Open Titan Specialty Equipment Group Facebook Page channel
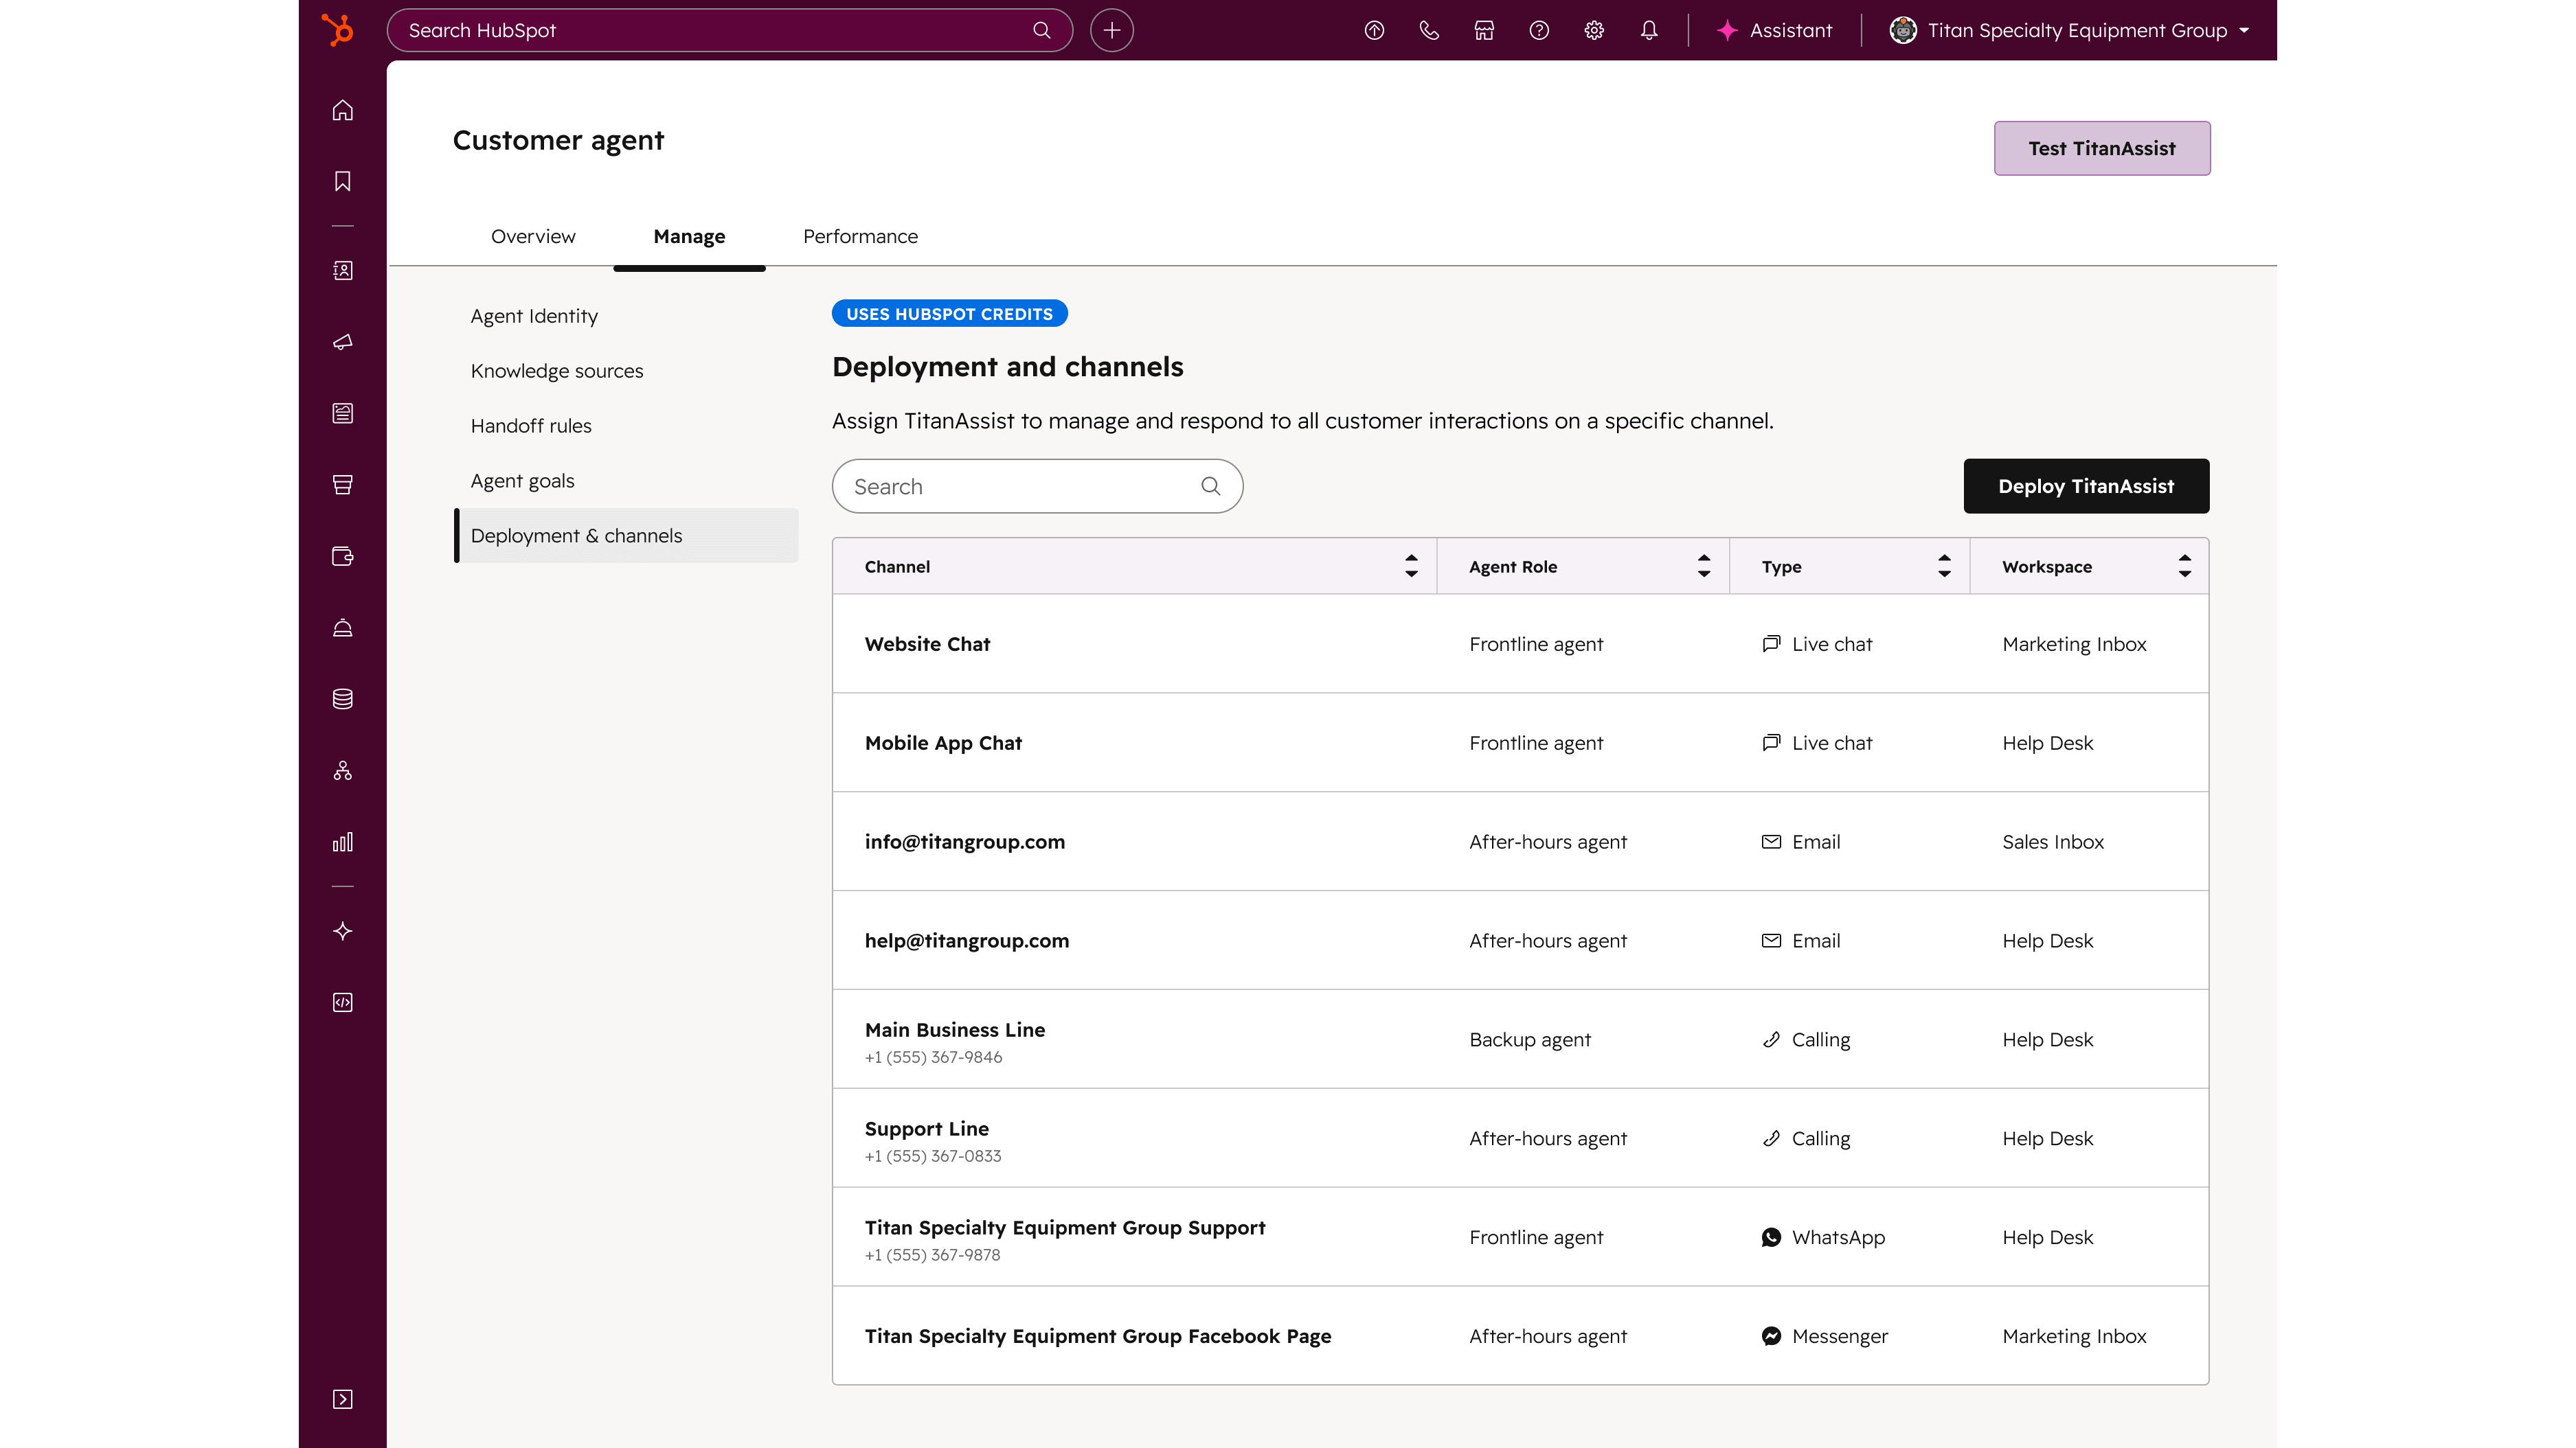The height and width of the screenshot is (1448, 2576). click(x=1098, y=1337)
